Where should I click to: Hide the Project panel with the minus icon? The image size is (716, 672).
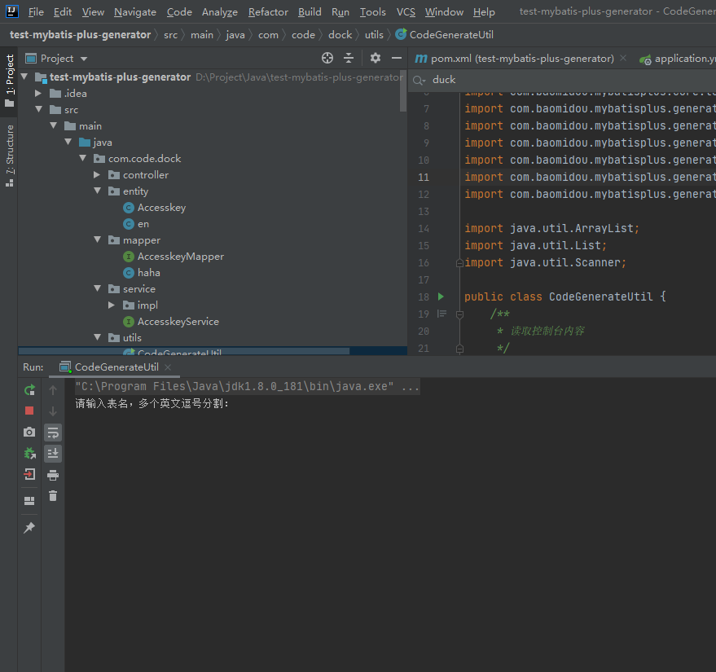pyautogui.click(x=397, y=58)
